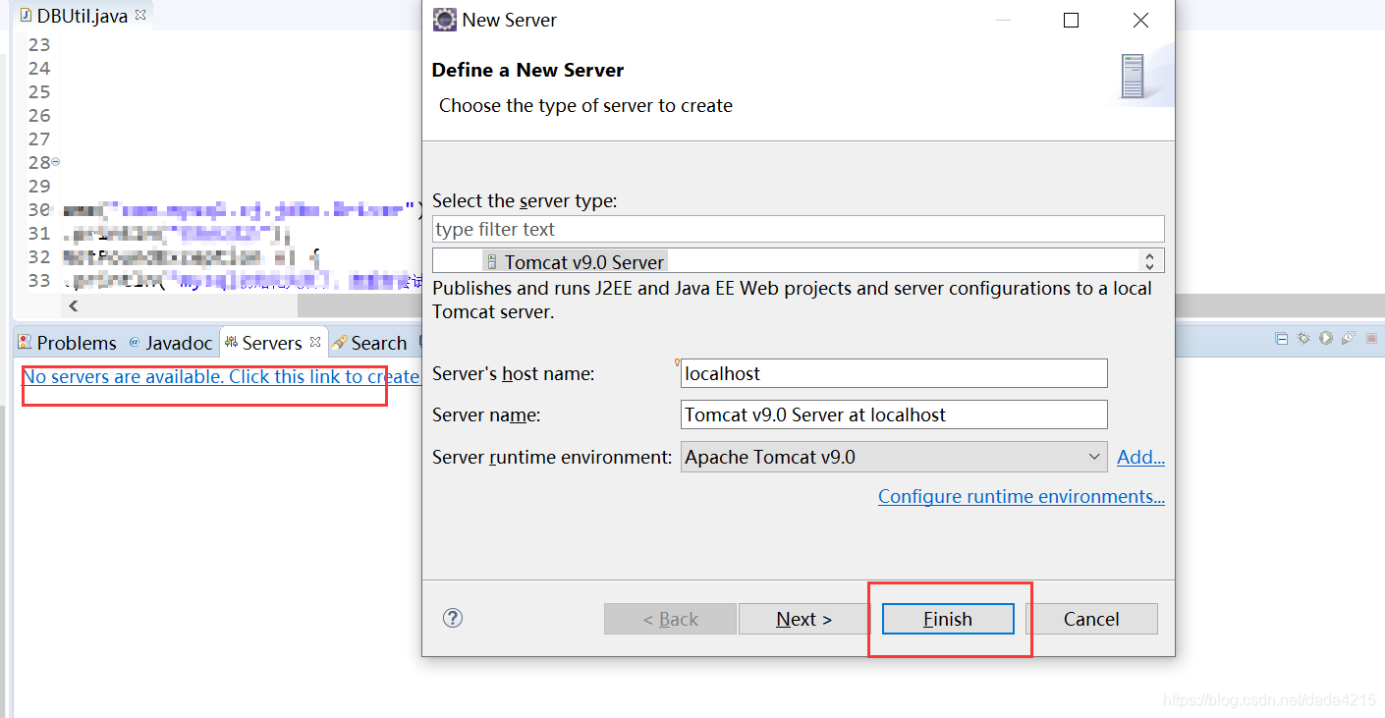Cancel the New Server dialog

pyautogui.click(x=1091, y=619)
